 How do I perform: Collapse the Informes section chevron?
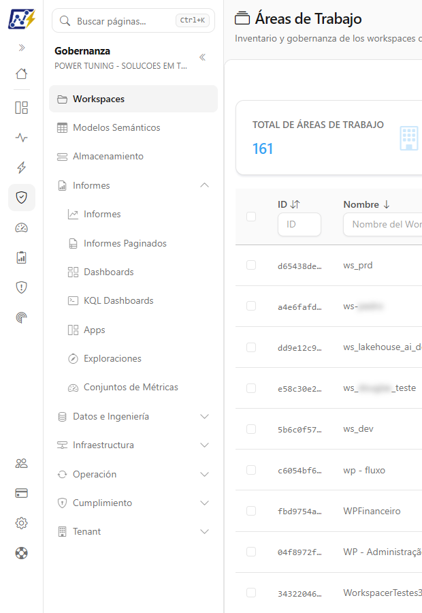click(204, 185)
